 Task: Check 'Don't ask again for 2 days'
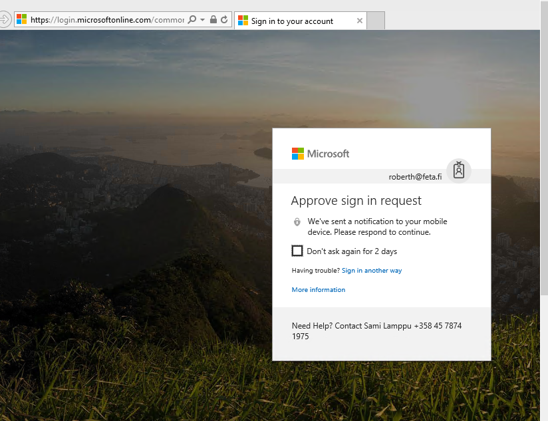[297, 251]
